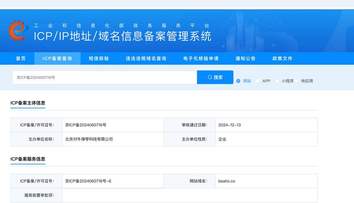Pick the 快应用 radio button
Viewport: 354px width, 203px height.
tap(297, 81)
